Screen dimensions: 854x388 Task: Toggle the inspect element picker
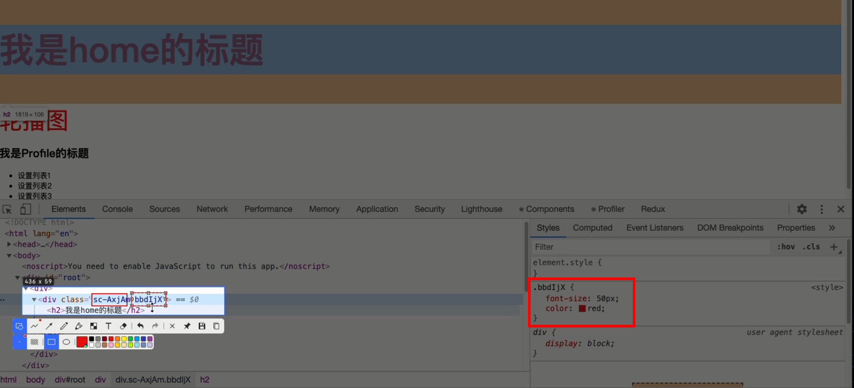point(7,209)
